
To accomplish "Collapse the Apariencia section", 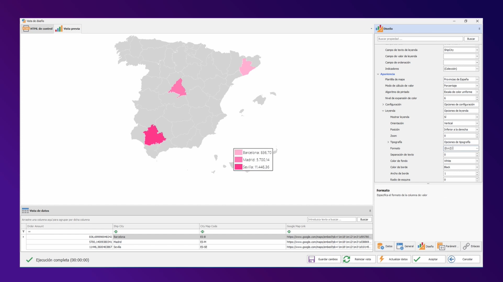I will 378,74.
